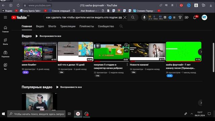Open Shorts in the left sidebar

pyautogui.click(x=5, y=42)
